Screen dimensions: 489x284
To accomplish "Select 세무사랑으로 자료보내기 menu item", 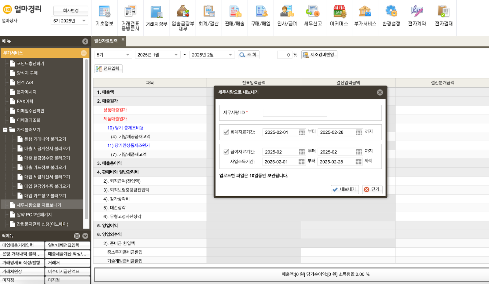I will (x=42, y=205).
